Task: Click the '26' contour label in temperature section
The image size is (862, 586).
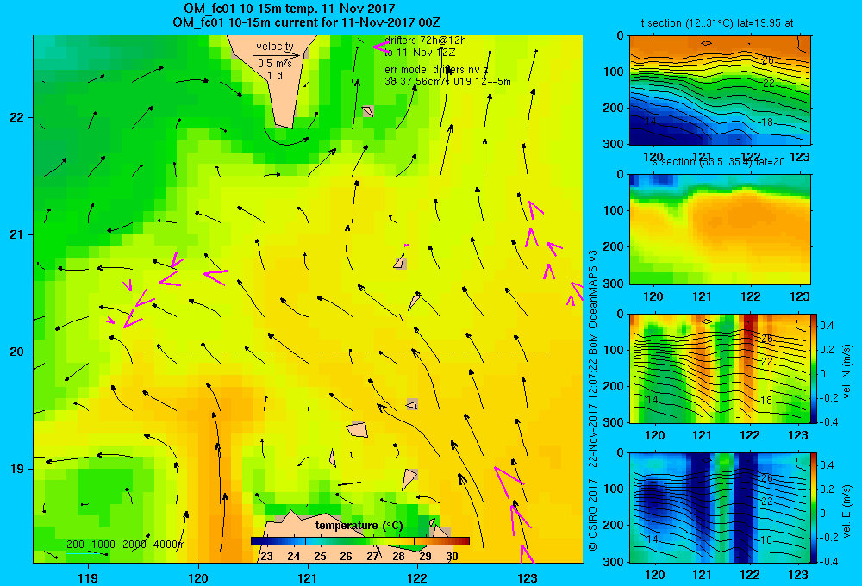Action: tap(768, 60)
